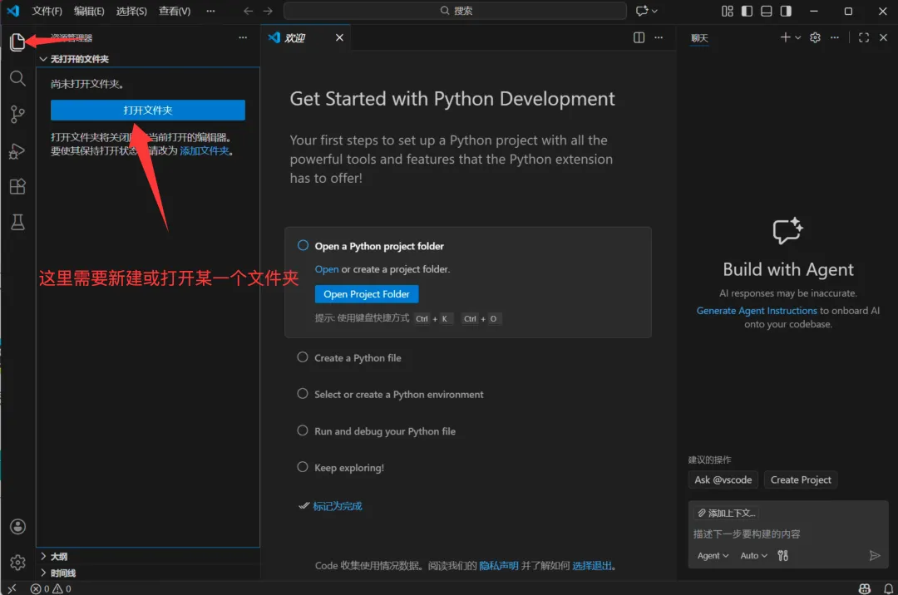Open the 查看(V) menu
This screenshot has height=595, width=898.
pos(174,11)
